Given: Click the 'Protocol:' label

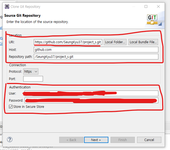Looking at the screenshot, I should click(x=15, y=72).
